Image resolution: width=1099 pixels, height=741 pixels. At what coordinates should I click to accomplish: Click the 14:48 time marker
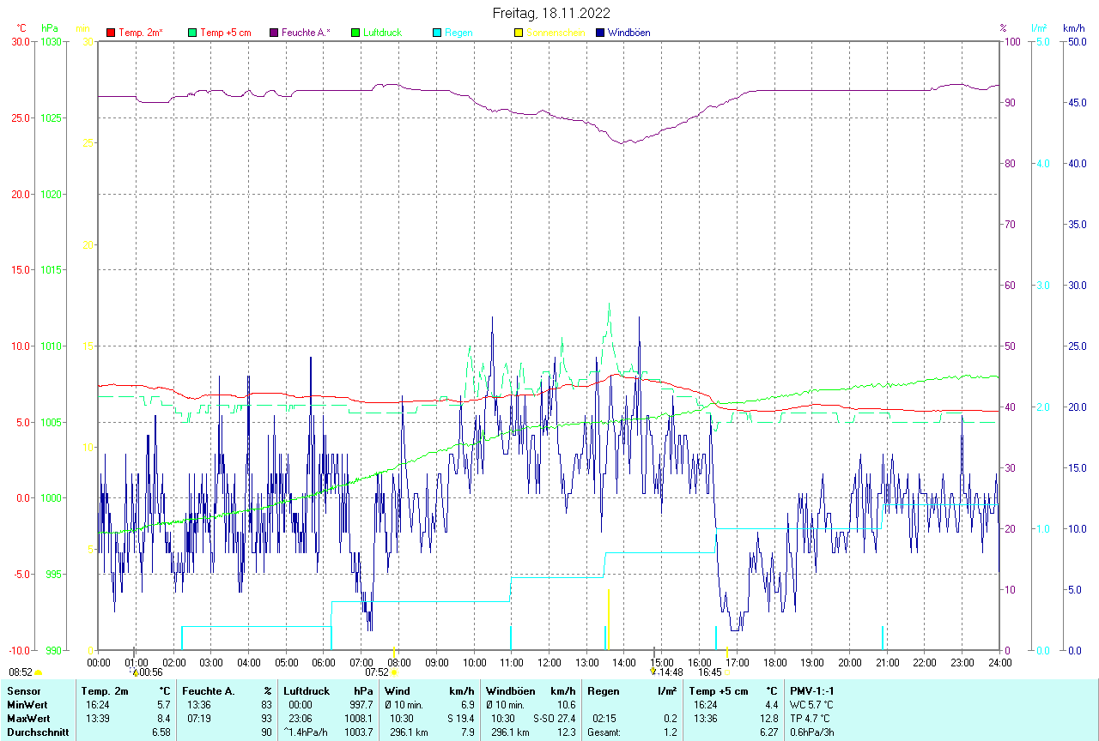671,672
